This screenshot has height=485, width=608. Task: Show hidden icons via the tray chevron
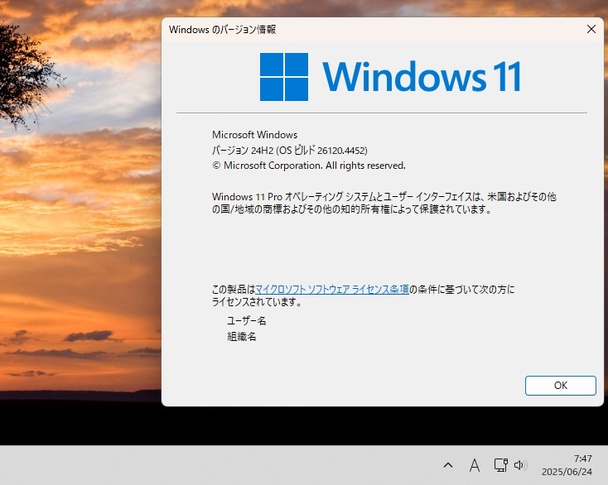pos(448,465)
